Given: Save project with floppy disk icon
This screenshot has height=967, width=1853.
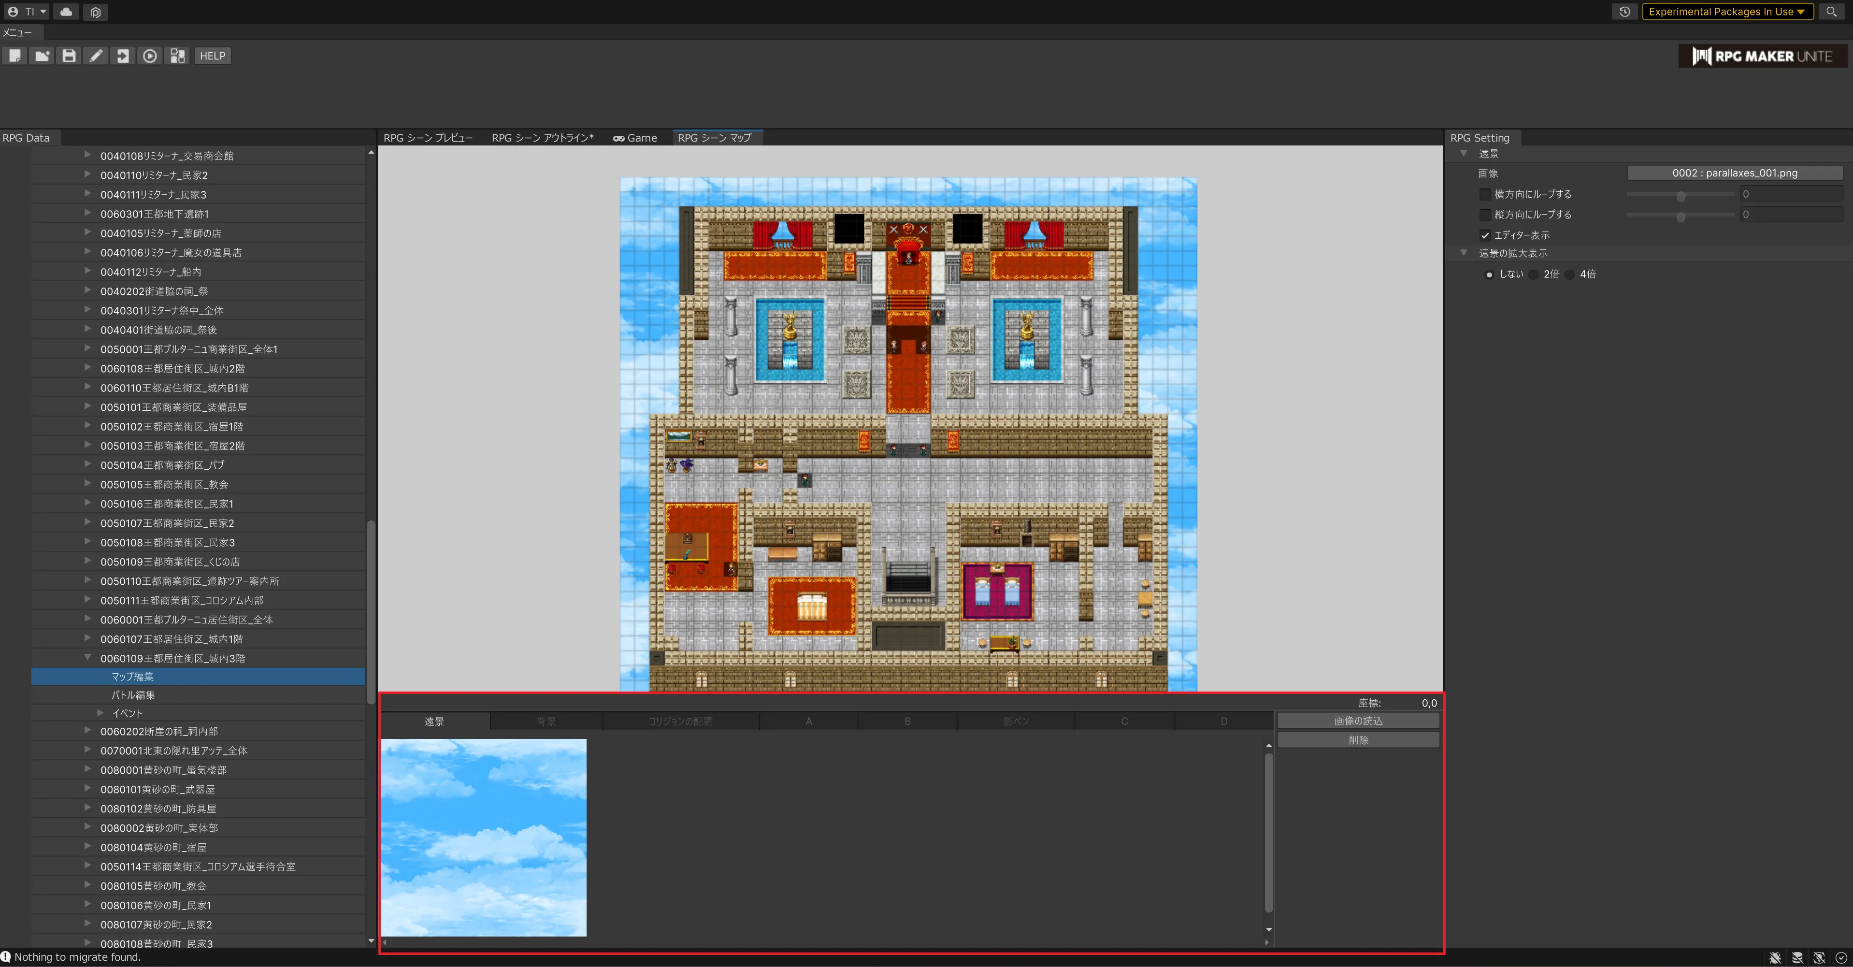Looking at the screenshot, I should pos(68,56).
